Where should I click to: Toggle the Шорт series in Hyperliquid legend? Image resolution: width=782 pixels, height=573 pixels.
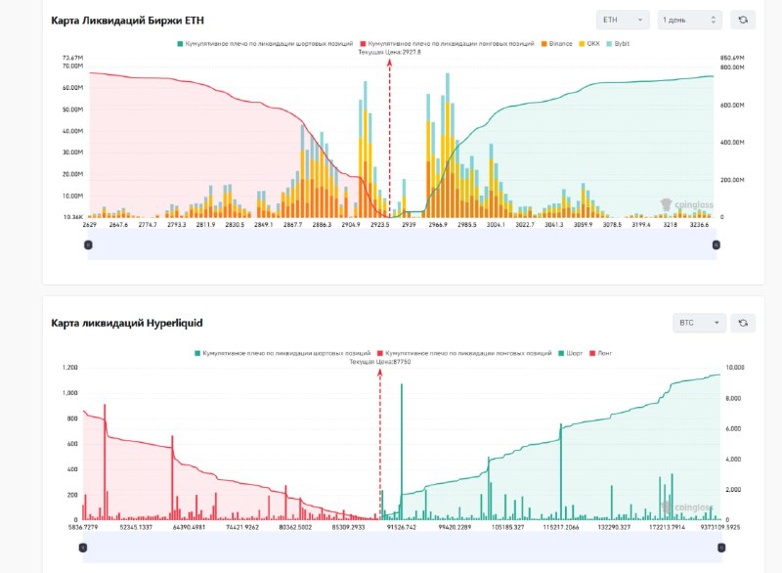pyautogui.click(x=560, y=352)
